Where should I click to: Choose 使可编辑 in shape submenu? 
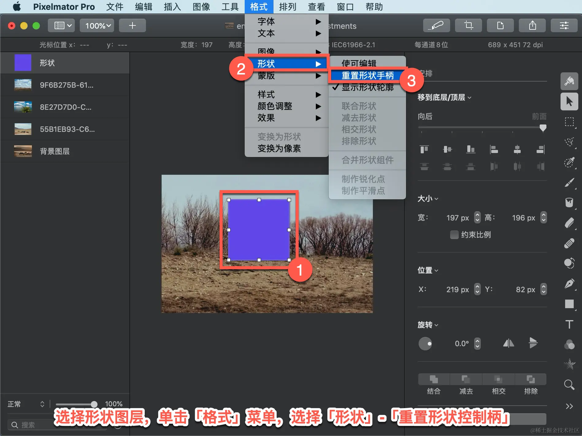coord(367,63)
